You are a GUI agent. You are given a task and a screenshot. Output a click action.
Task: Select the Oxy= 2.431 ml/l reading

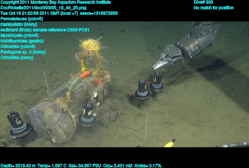(x=118, y=166)
